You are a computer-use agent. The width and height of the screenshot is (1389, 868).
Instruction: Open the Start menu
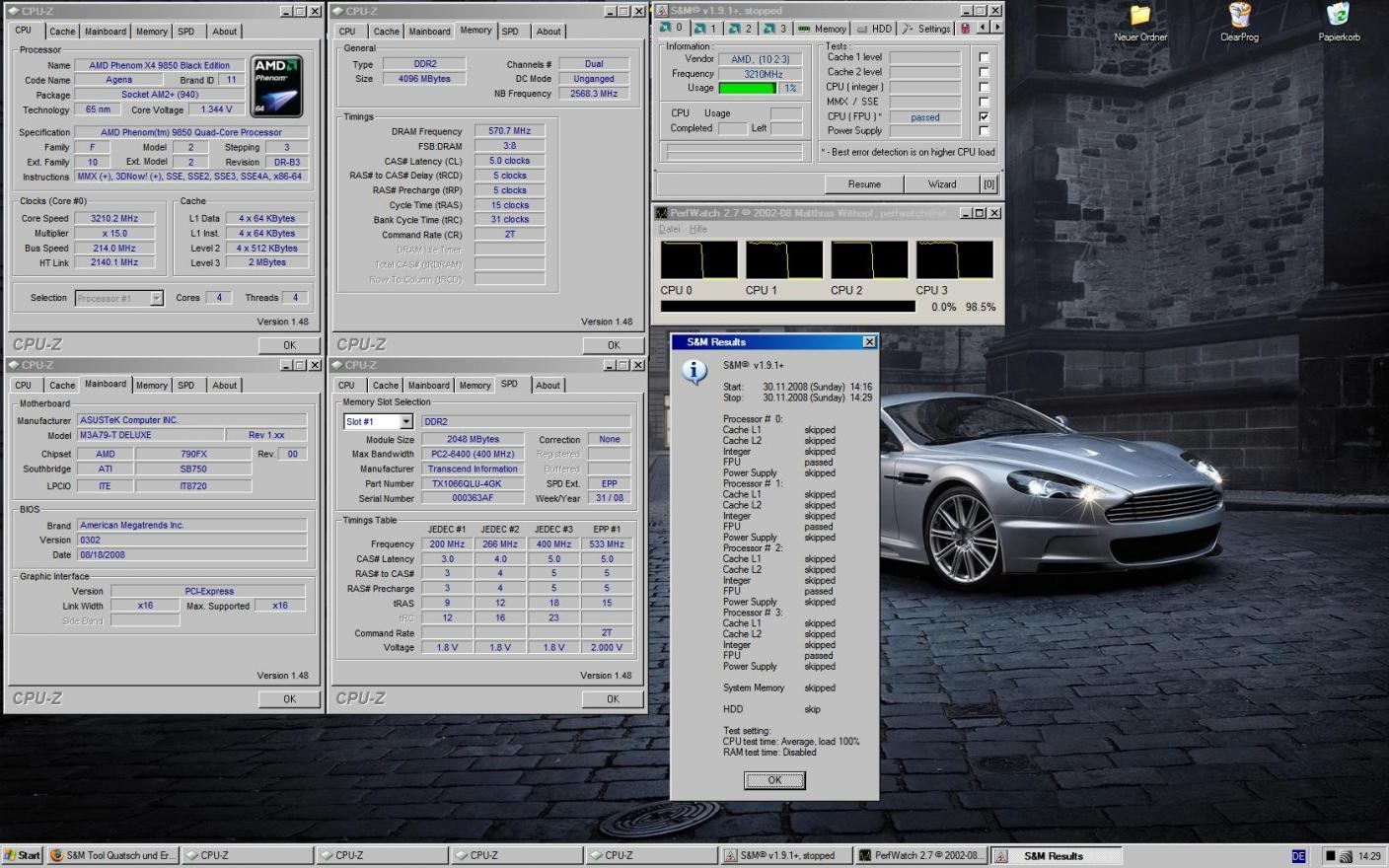22,855
